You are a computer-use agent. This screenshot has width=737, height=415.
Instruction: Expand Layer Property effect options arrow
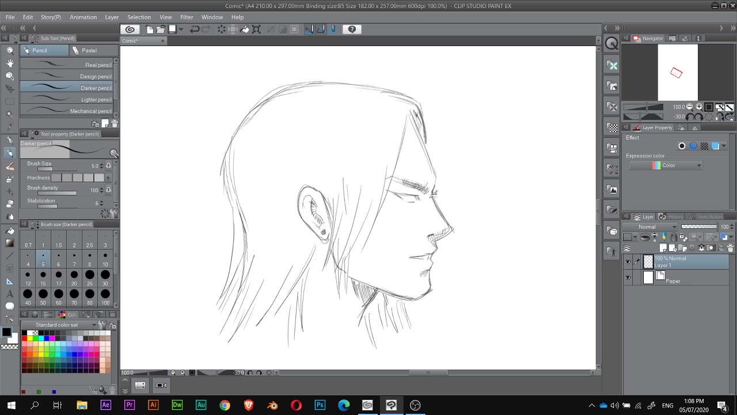click(724, 146)
